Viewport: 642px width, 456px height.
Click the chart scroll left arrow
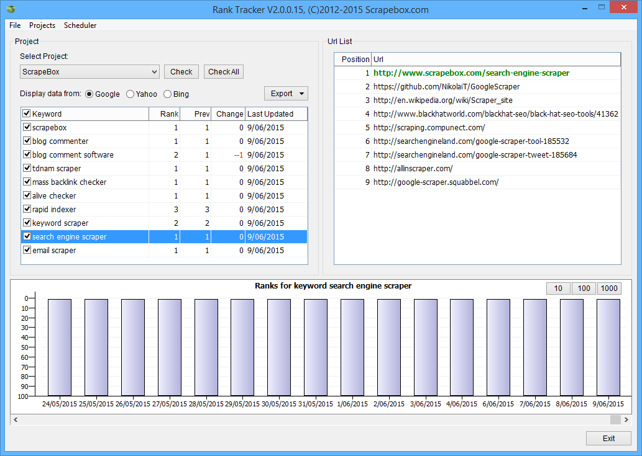click(x=16, y=420)
